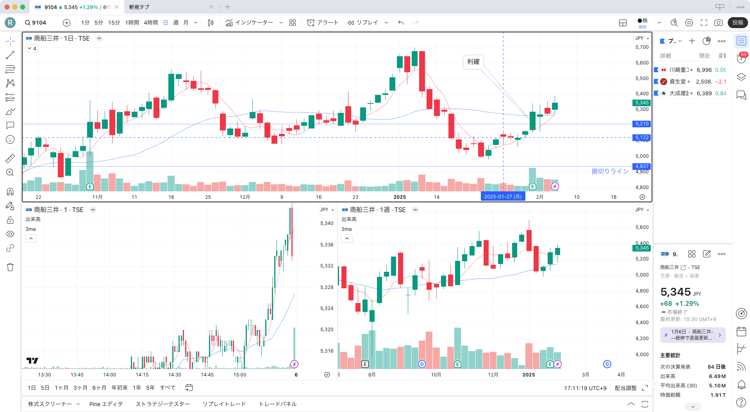Screen dimensions: 750x412
Task: Select the chart pattern tool
Action: click(10, 83)
